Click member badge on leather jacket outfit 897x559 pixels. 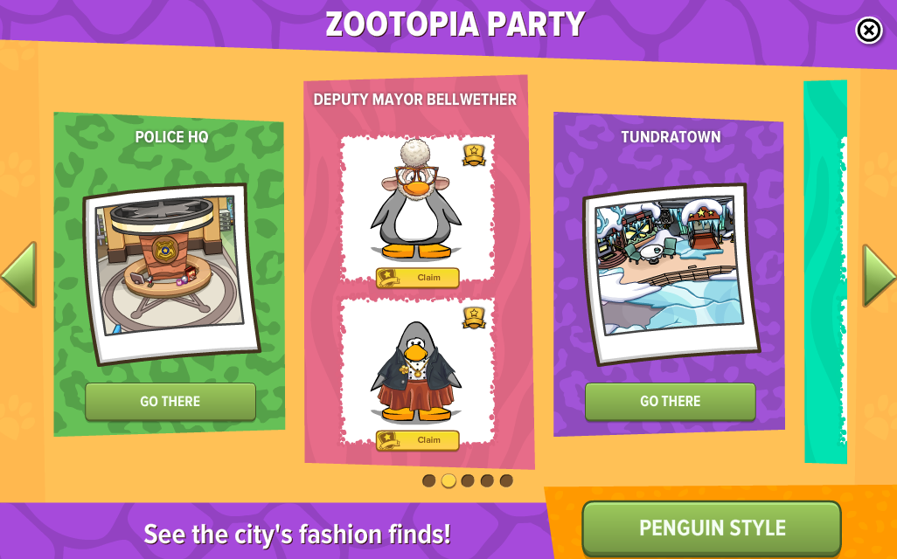[x=474, y=318]
